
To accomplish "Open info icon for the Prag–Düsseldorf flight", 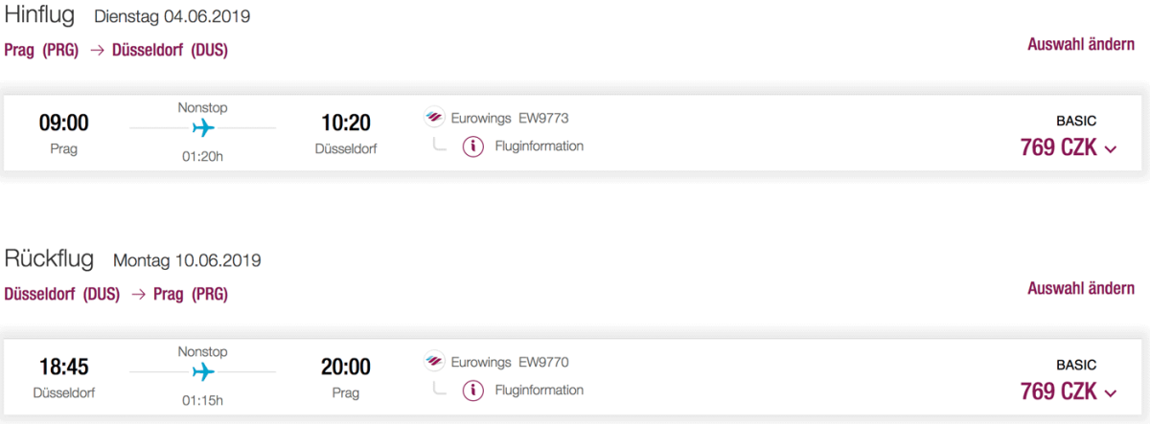I will (x=472, y=147).
